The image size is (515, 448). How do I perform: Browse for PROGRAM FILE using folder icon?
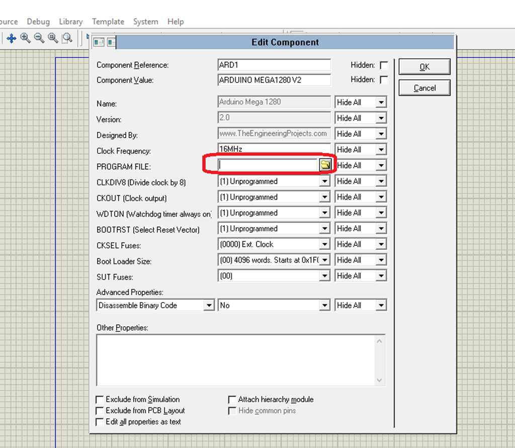coord(325,165)
